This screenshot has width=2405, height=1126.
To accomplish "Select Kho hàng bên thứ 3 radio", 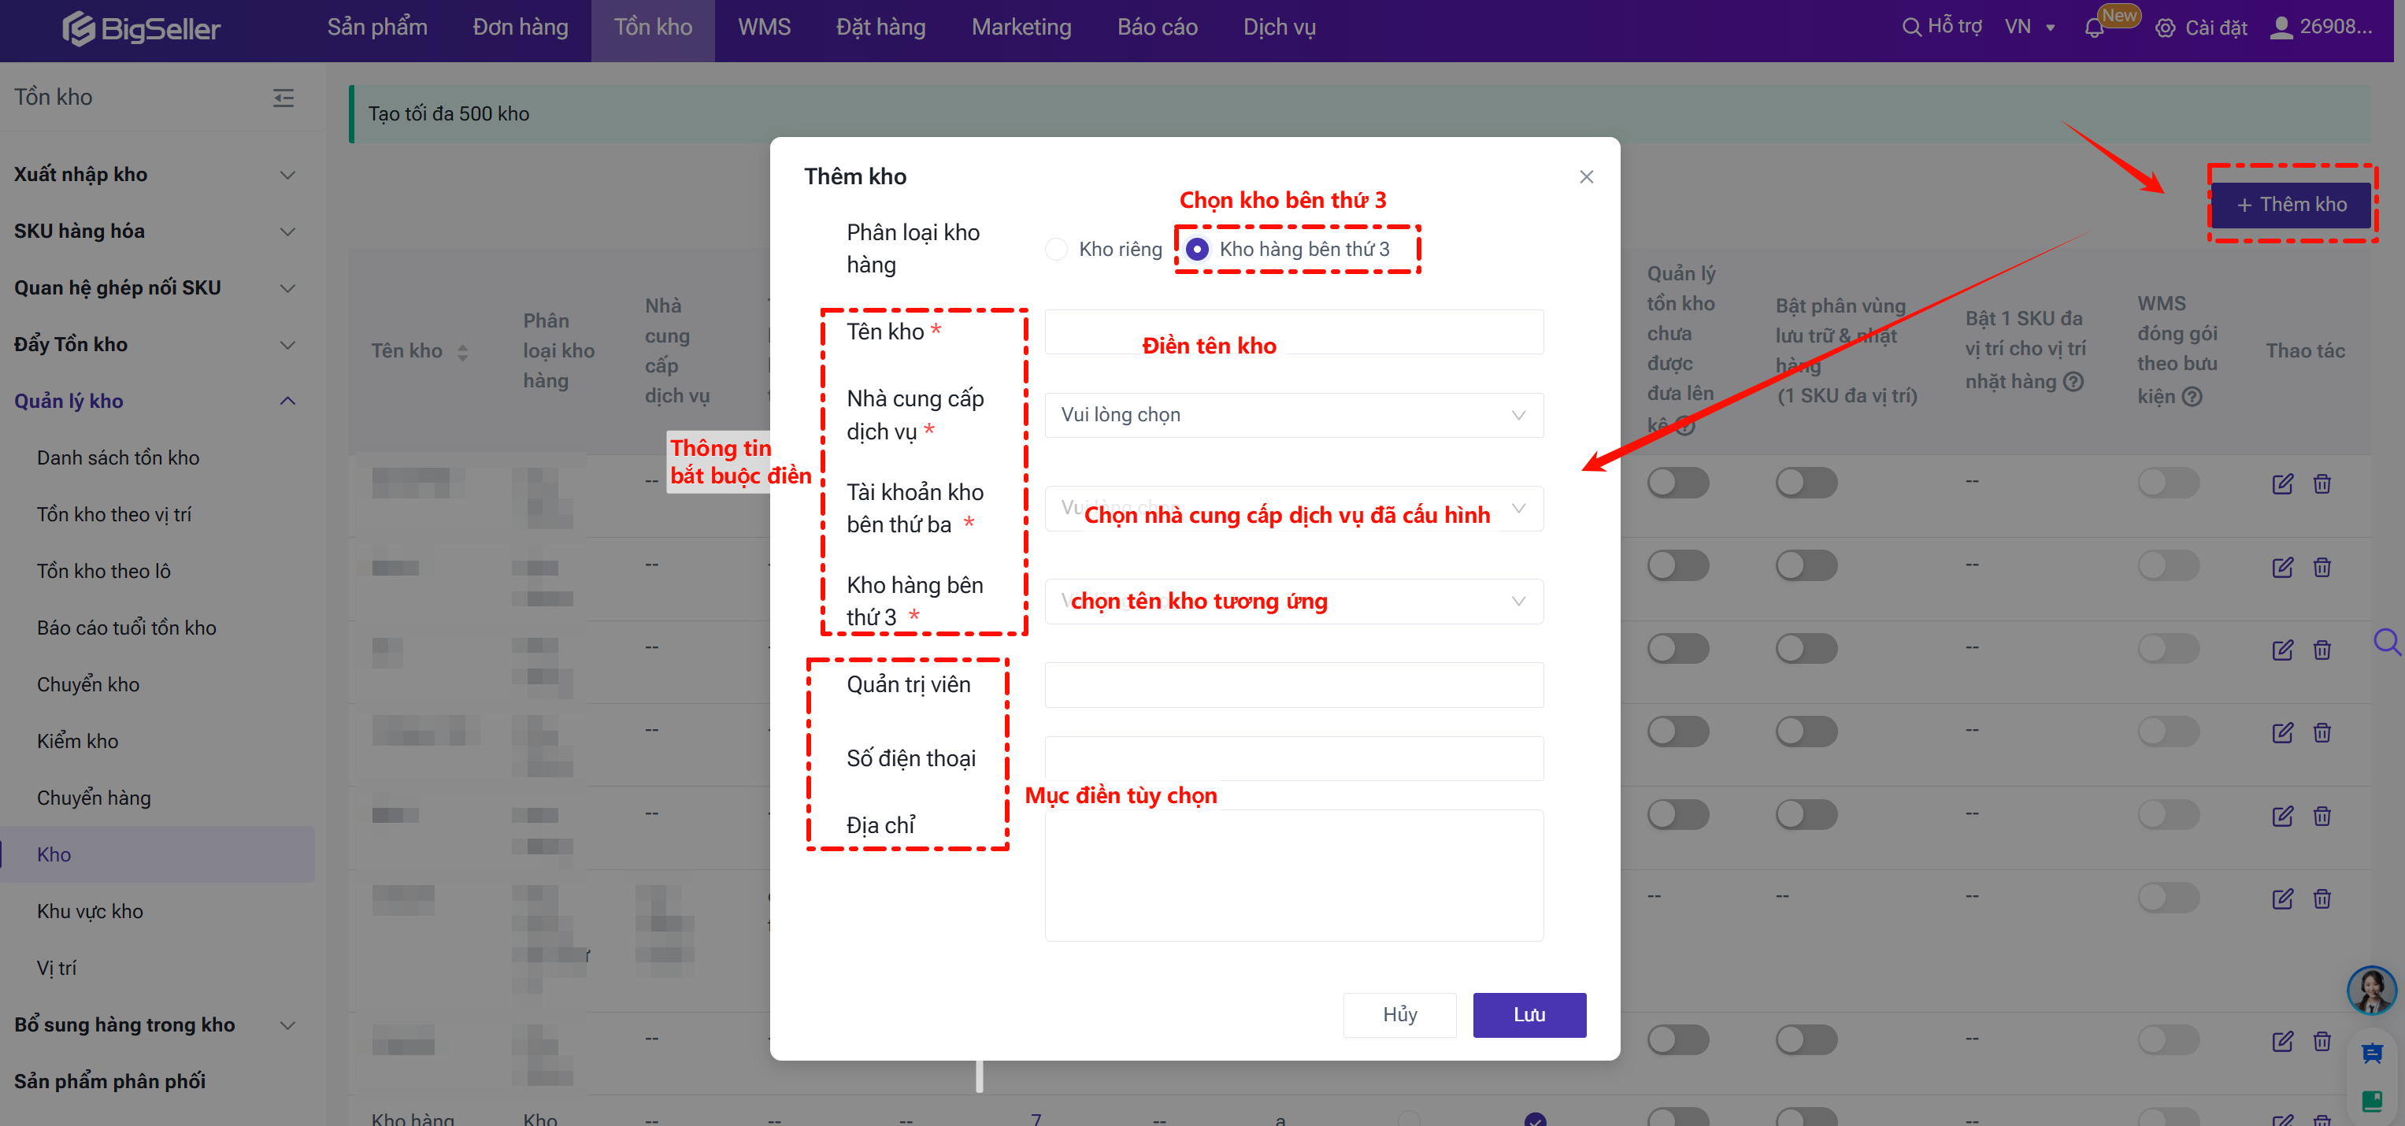I will (1197, 250).
